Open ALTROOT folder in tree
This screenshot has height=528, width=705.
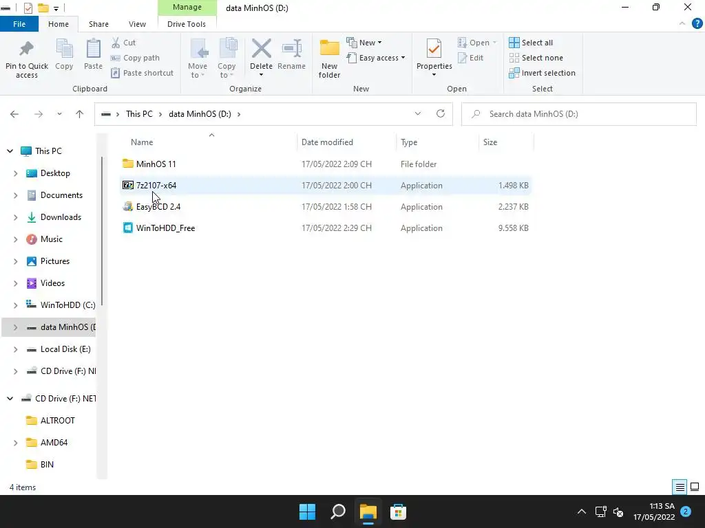click(x=58, y=421)
